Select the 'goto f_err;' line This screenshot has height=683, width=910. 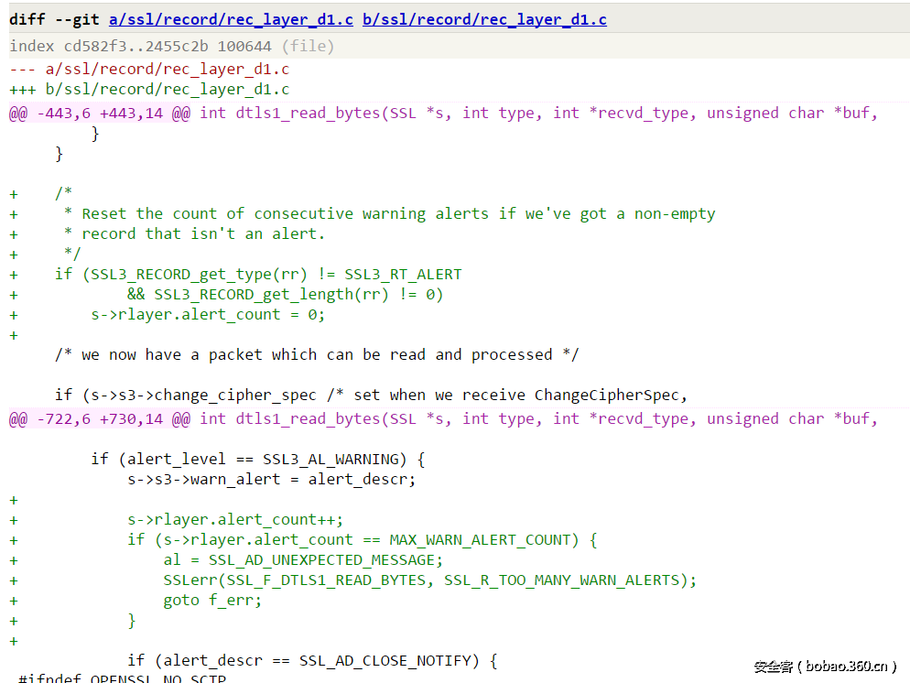(x=212, y=600)
